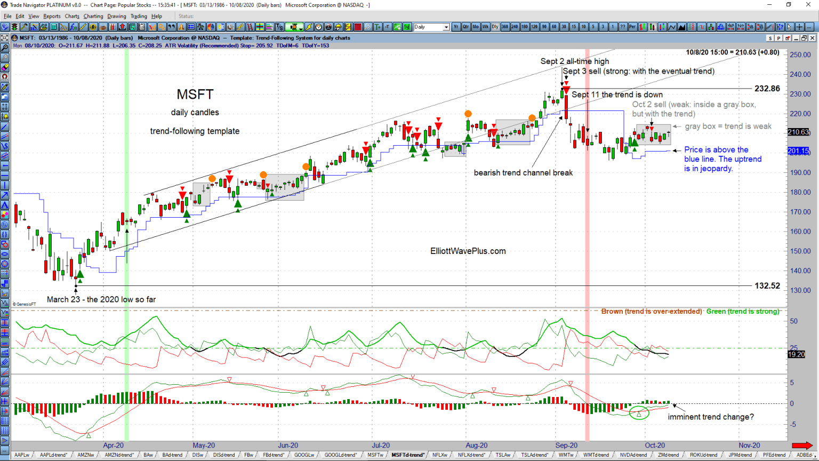Viewport: 819px width, 461px height.
Task: Select the zoom magnifier in left sidebar
Action: pyautogui.click(x=5, y=47)
